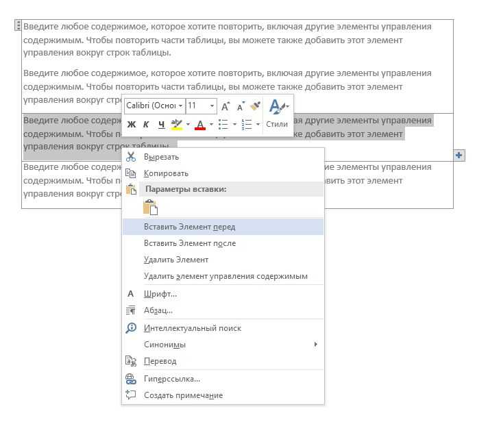Apply red font color

200,124
